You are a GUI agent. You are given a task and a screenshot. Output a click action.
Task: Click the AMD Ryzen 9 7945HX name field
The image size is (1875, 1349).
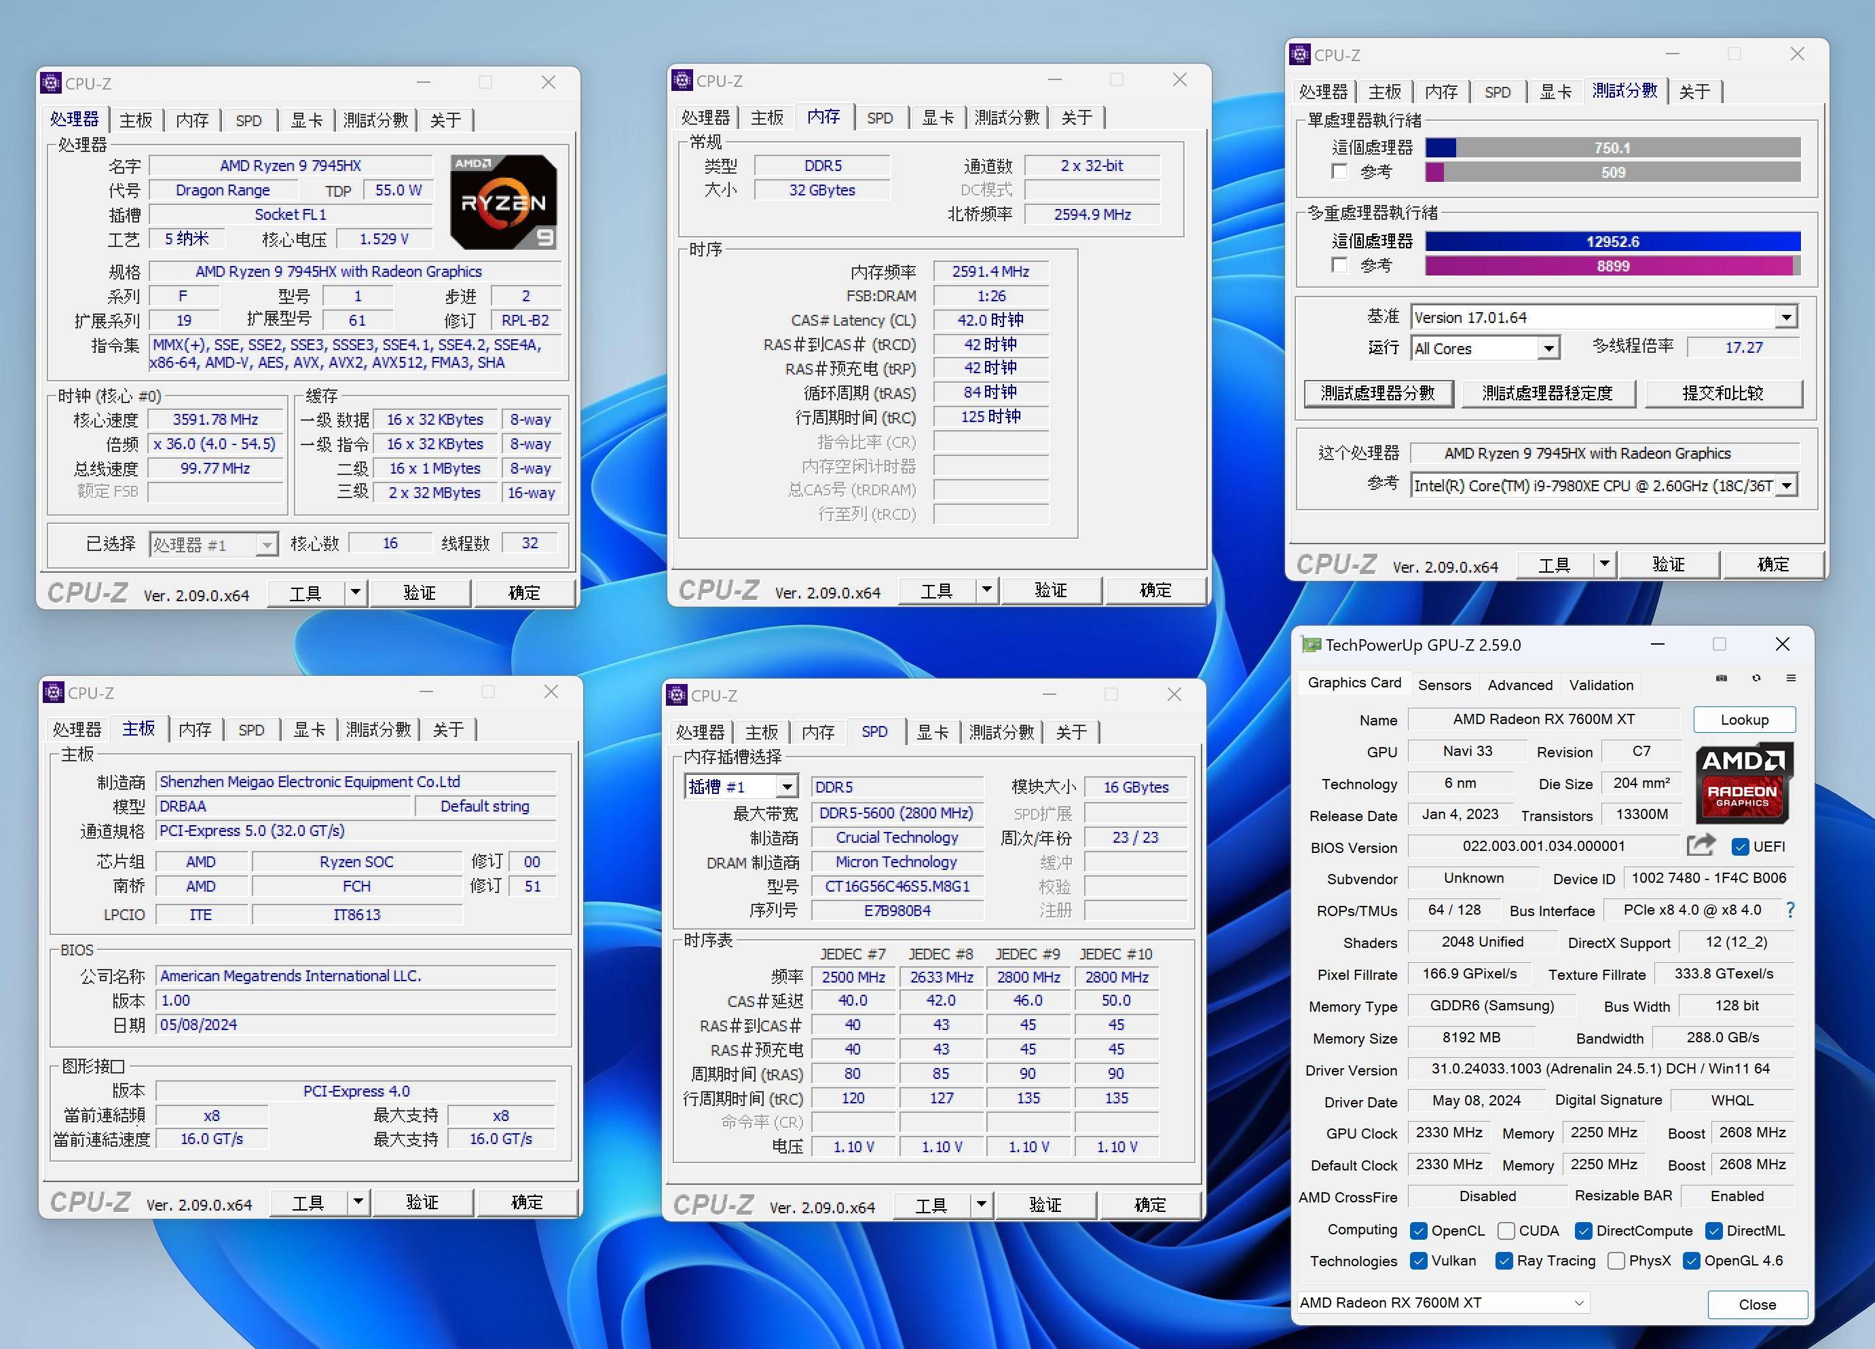pyautogui.click(x=290, y=166)
